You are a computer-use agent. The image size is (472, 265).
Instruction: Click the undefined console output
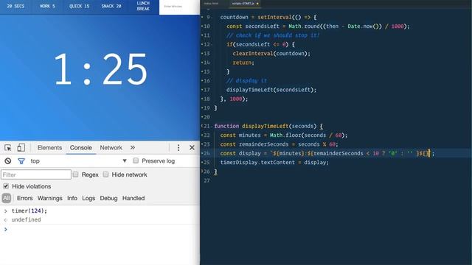click(26, 219)
